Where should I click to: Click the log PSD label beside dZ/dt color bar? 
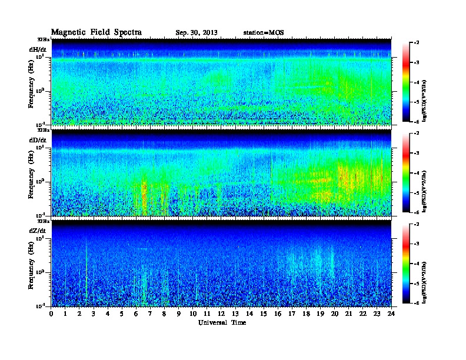[x=424, y=282]
